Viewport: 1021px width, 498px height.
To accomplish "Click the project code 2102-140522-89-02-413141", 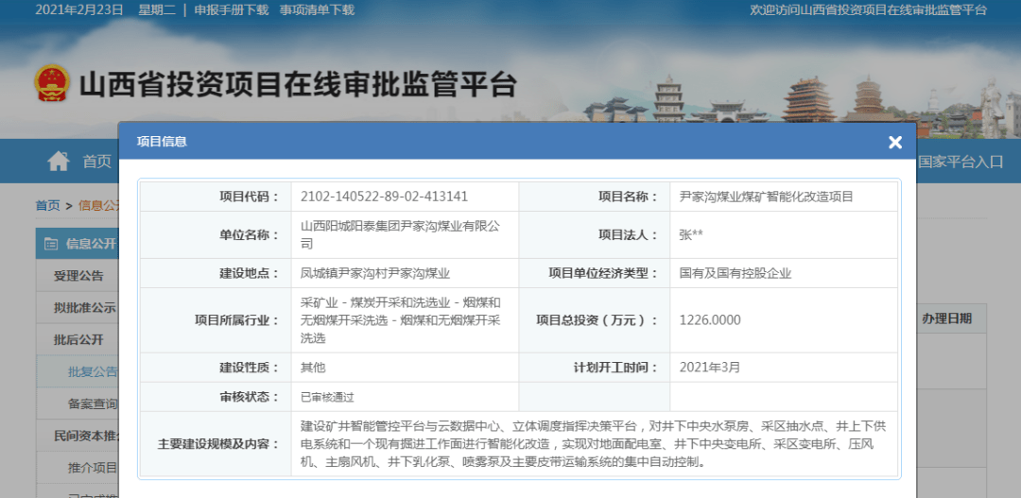I will point(384,197).
